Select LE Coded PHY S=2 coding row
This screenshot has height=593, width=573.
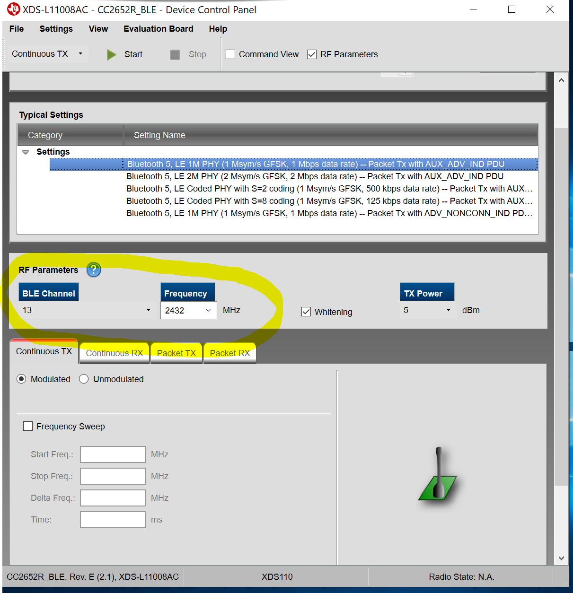329,189
